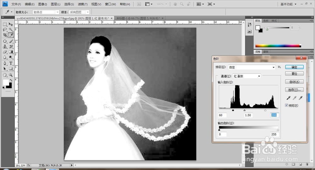This screenshot has height=170, width=315.
Task: Select the Crop tool
Action: (x=5, y=35)
